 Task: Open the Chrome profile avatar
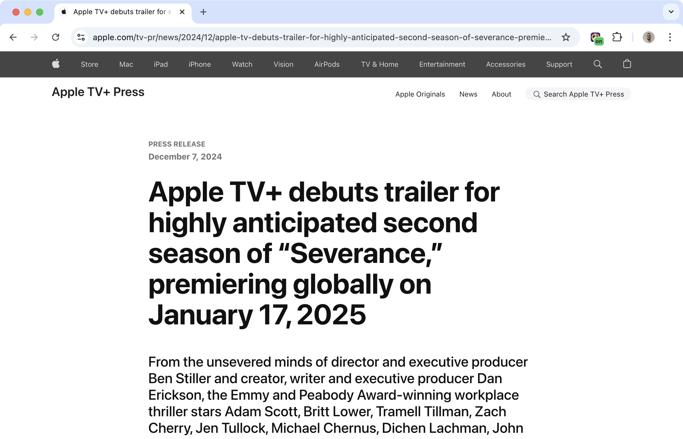click(x=648, y=37)
